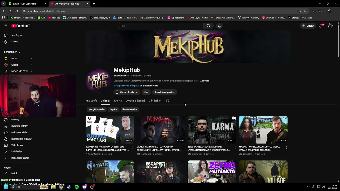
Task: Switch to the Stream - Kick Dashboard browser tab
Action: pos(27,4)
